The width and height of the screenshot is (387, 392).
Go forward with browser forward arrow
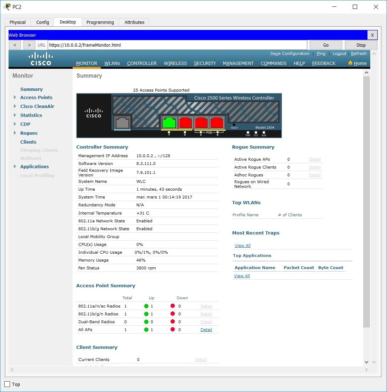pyautogui.click(x=29, y=45)
